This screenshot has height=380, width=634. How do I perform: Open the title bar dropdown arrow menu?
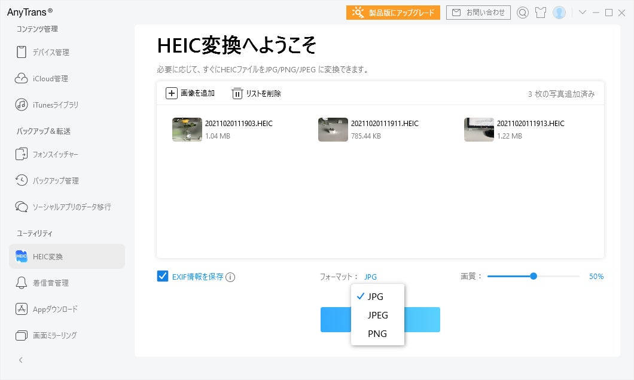coord(582,12)
